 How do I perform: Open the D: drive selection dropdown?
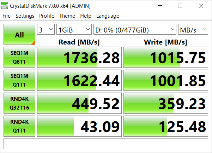[135, 30]
